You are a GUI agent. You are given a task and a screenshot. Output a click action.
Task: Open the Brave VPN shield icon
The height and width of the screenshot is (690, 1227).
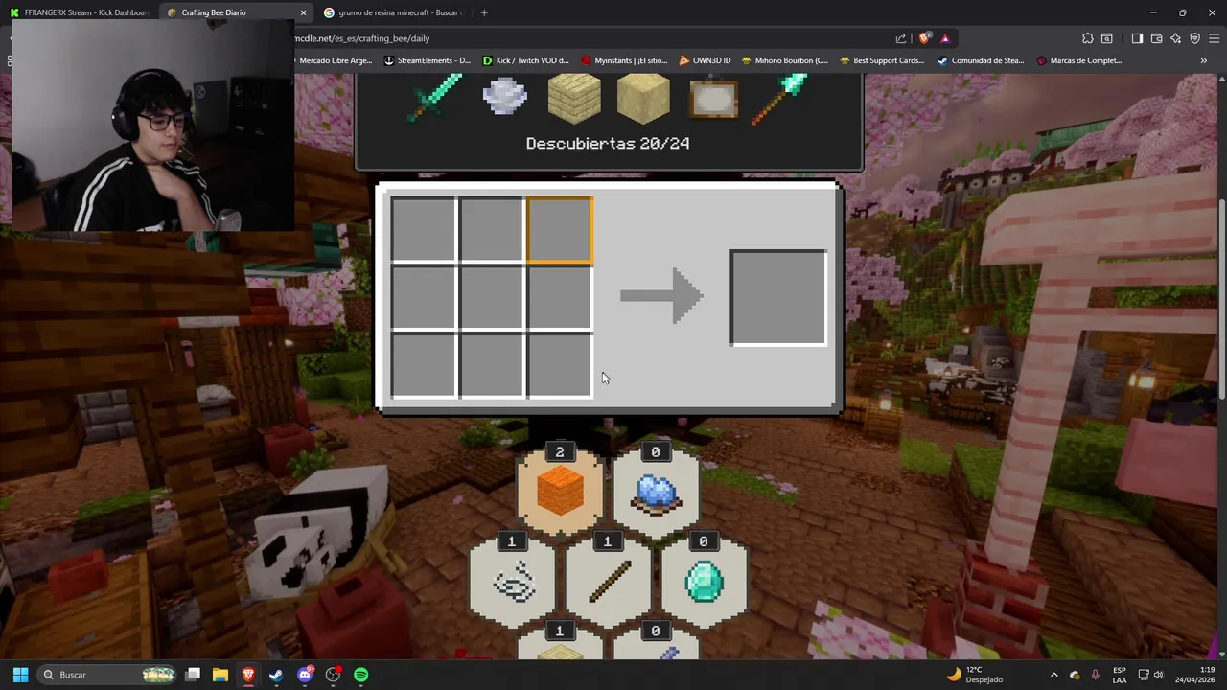coord(1194,38)
